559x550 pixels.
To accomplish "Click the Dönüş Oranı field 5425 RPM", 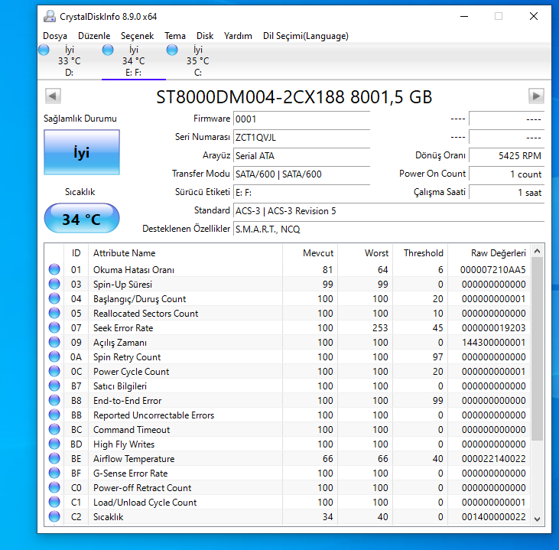I will (x=506, y=156).
